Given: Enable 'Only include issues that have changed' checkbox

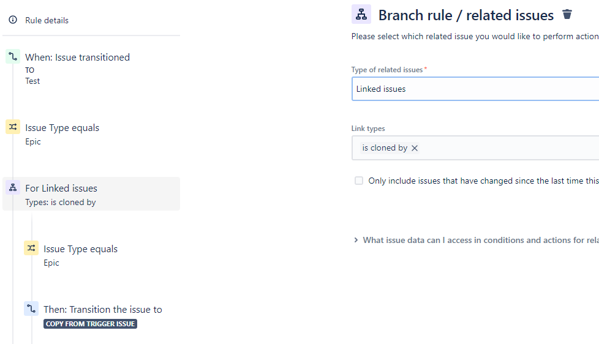Looking at the screenshot, I should (x=359, y=181).
